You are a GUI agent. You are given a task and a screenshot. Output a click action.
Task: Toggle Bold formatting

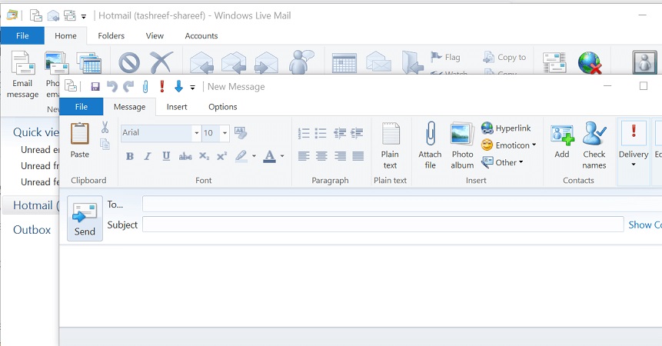click(130, 156)
